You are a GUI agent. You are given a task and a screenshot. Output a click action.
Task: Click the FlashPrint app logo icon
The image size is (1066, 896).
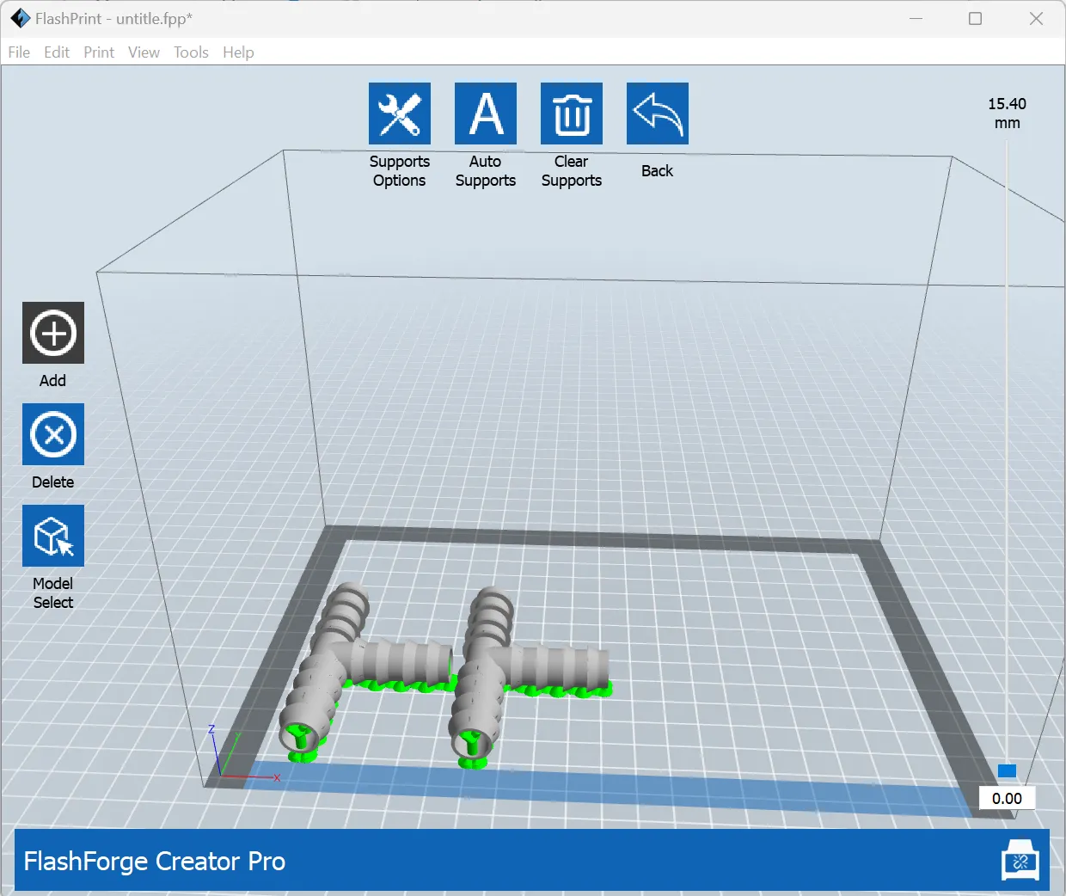20,18
